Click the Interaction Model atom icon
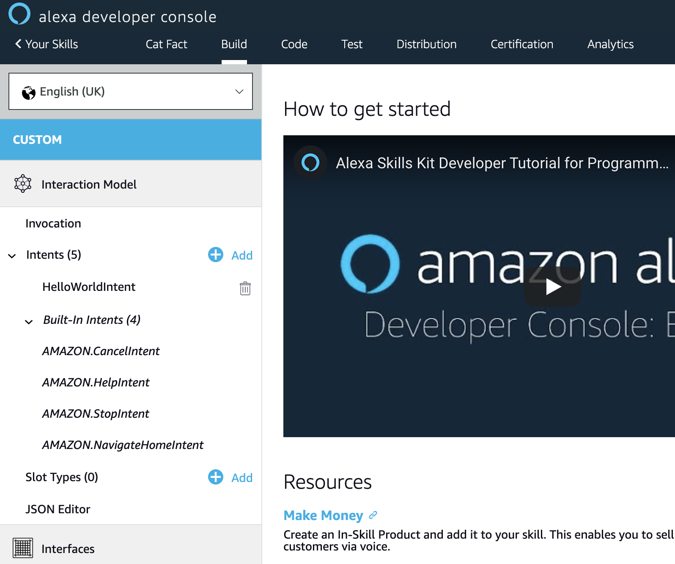 (23, 184)
